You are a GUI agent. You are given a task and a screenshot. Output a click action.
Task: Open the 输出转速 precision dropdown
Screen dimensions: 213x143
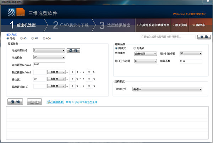click(56, 72)
